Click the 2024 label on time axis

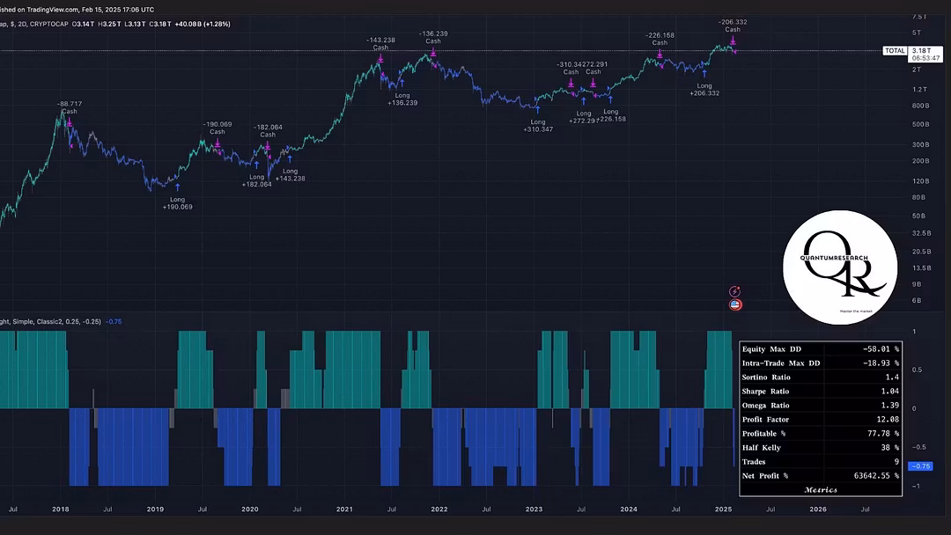628,509
